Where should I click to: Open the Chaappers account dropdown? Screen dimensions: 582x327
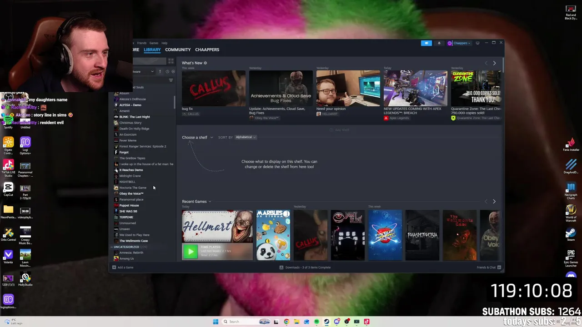coord(459,43)
